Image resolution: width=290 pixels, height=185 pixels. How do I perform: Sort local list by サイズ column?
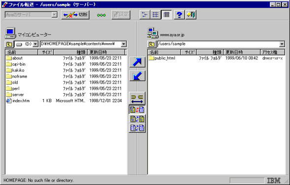click(46, 52)
